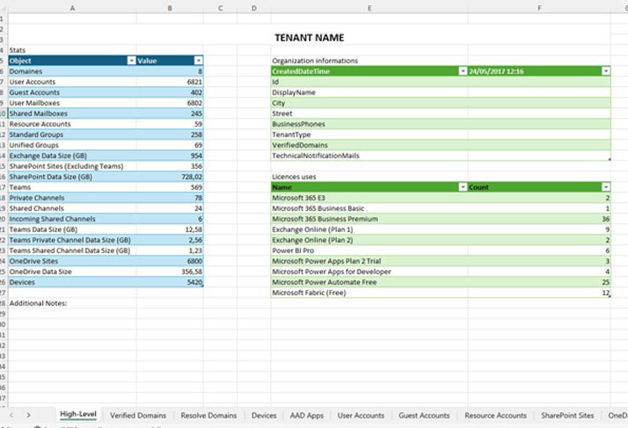Viewport: 628px width, 428px height.
Task: Select the Resource Accounts sheet tab
Action: [495, 416]
